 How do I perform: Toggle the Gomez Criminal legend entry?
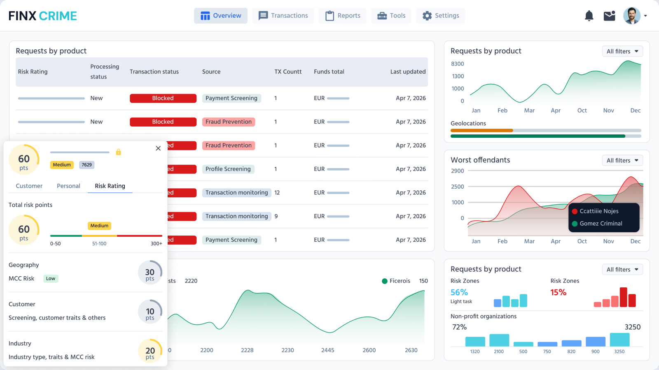[x=598, y=223]
